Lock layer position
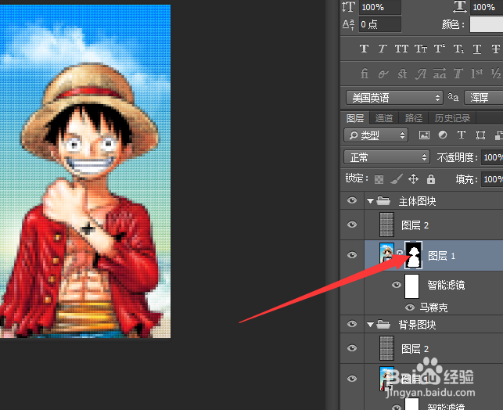The width and height of the screenshot is (503, 410). point(413,178)
